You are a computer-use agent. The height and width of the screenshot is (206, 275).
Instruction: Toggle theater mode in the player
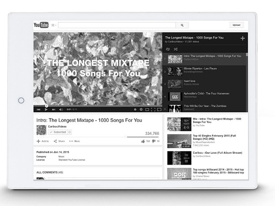click(x=147, y=109)
